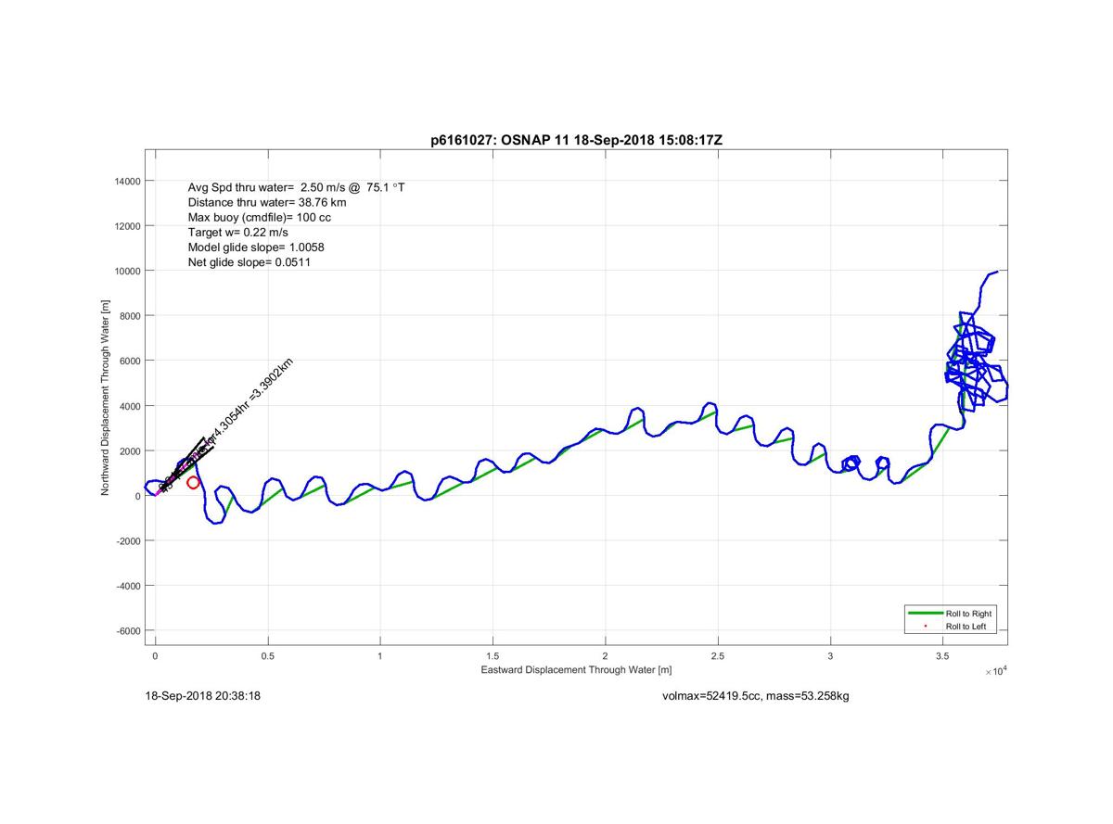Click the -6000 y-axis tick label
The width and height of the screenshot is (1113, 824).
130,631
